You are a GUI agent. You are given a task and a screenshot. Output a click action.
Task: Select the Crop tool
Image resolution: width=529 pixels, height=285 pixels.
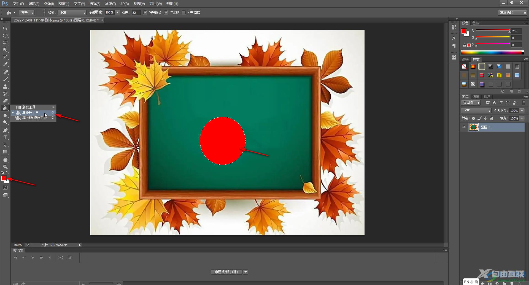pyautogui.click(x=5, y=57)
